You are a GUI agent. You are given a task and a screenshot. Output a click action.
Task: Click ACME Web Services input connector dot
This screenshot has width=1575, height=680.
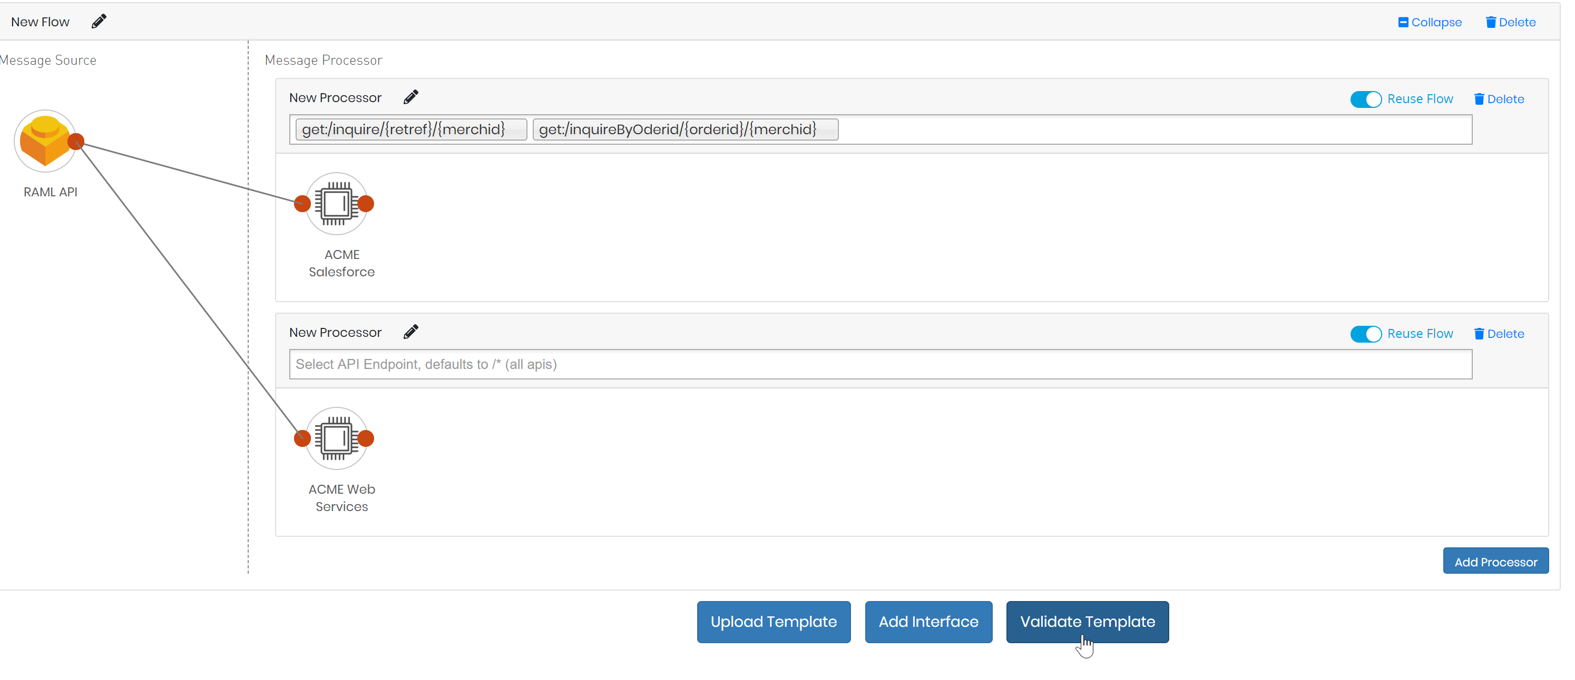coord(302,438)
